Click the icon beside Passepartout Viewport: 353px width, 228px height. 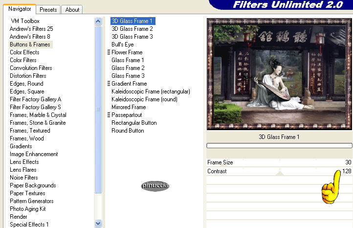pos(109,115)
